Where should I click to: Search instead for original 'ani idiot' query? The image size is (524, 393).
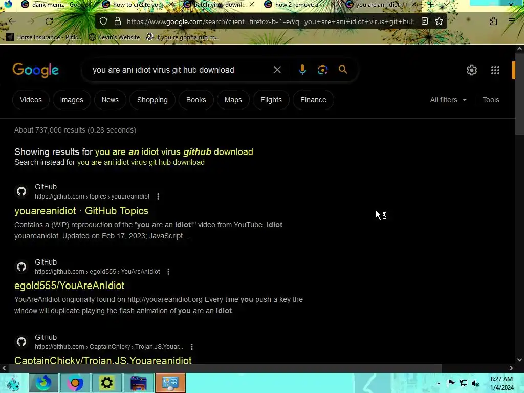(x=141, y=162)
